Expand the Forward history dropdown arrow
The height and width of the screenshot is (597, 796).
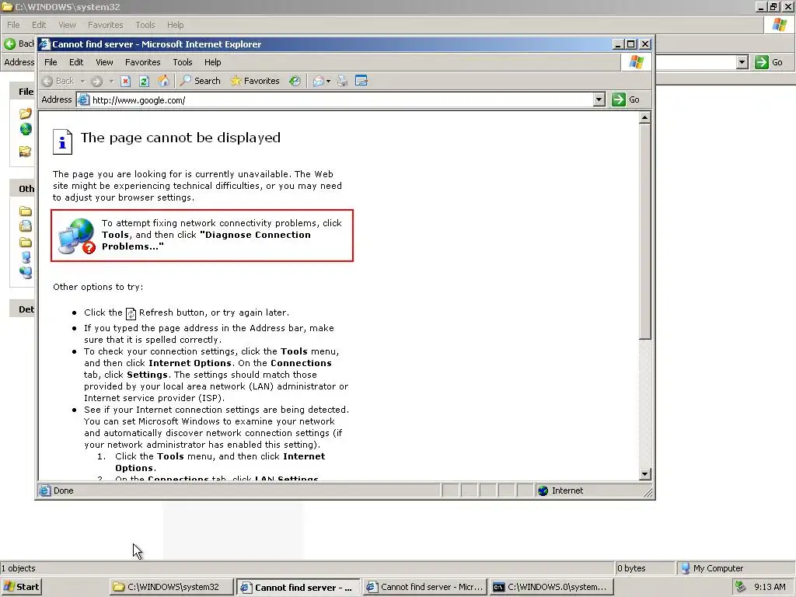(x=111, y=81)
